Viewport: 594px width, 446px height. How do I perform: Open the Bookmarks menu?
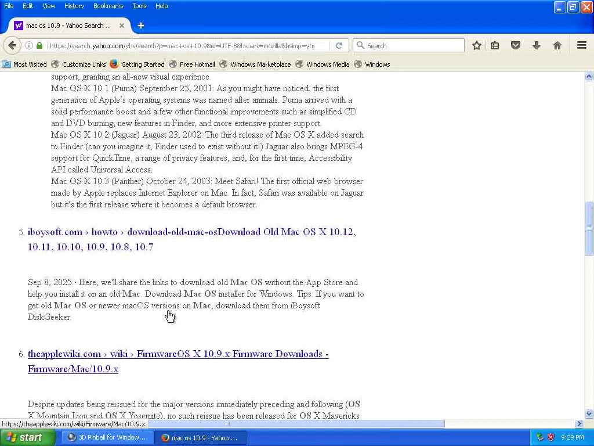point(108,6)
